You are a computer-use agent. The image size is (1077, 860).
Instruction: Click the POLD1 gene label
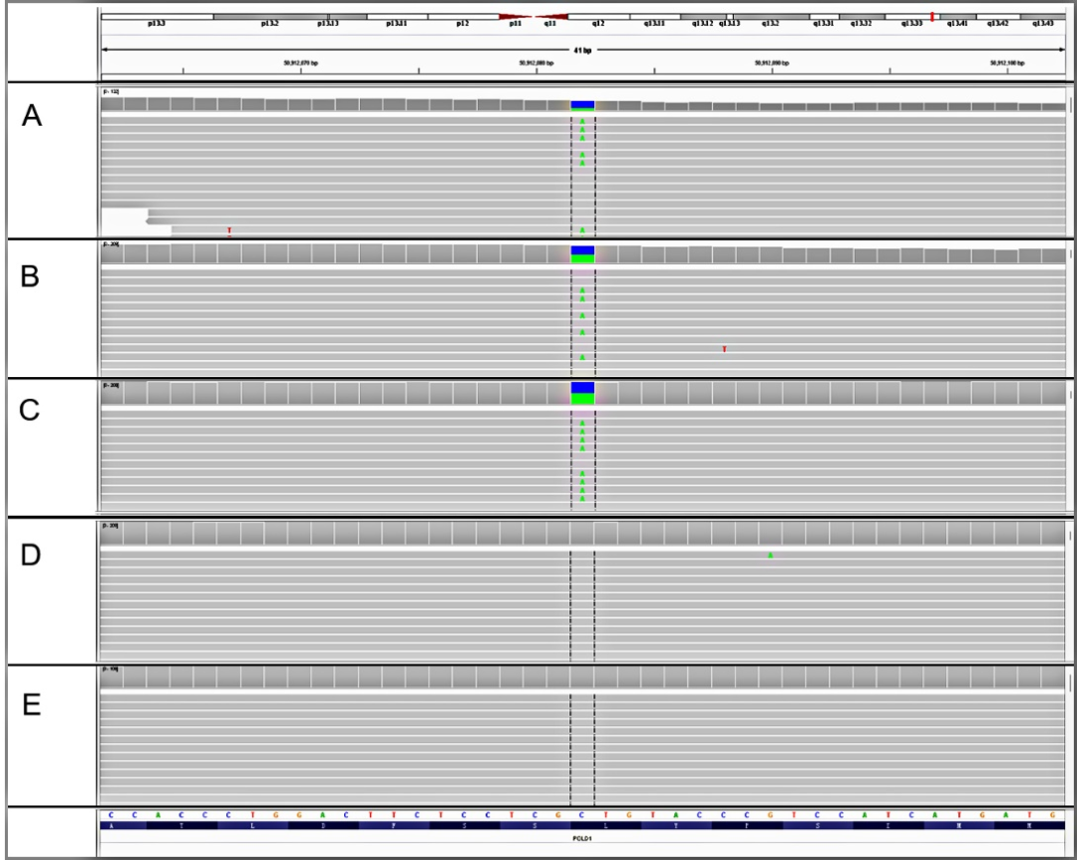(x=582, y=841)
